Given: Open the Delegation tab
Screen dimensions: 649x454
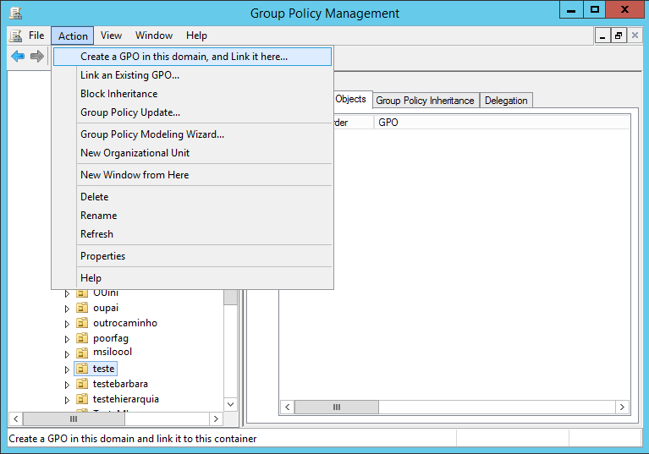Looking at the screenshot, I should (506, 101).
